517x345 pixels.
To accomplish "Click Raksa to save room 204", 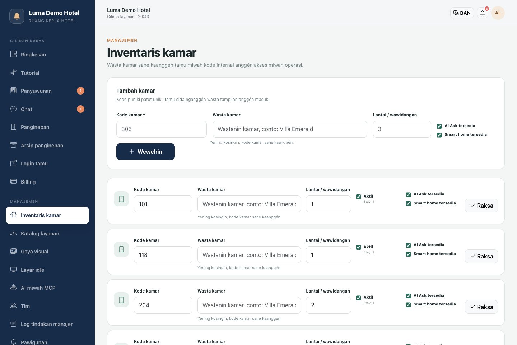I will 481,307.
